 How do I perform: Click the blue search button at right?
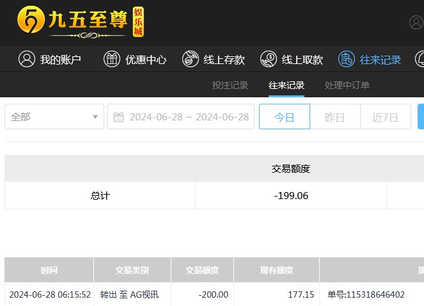pyautogui.click(x=421, y=117)
